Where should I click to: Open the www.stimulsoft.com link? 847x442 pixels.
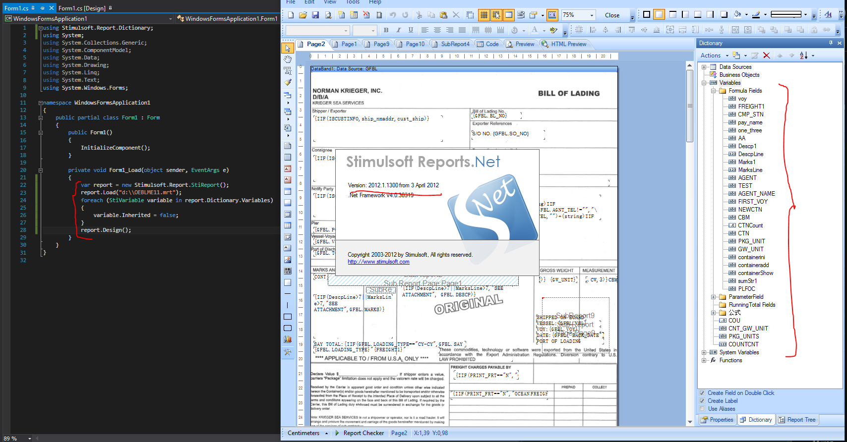[378, 262]
